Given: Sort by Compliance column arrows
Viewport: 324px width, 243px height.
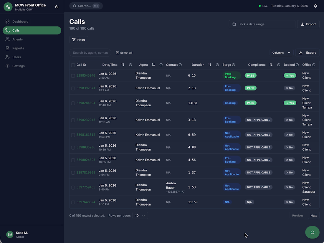Looking at the screenshot, I should pyautogui.click(x=271, y=65).
